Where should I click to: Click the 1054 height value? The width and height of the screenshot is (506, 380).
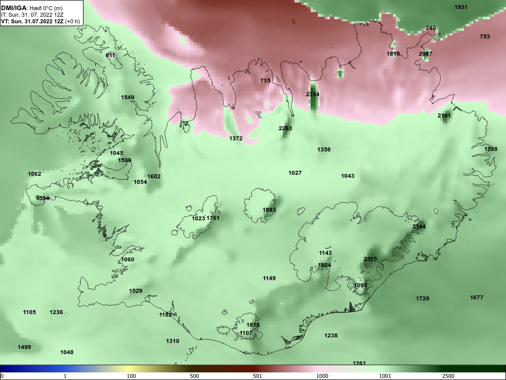[140, 182]
